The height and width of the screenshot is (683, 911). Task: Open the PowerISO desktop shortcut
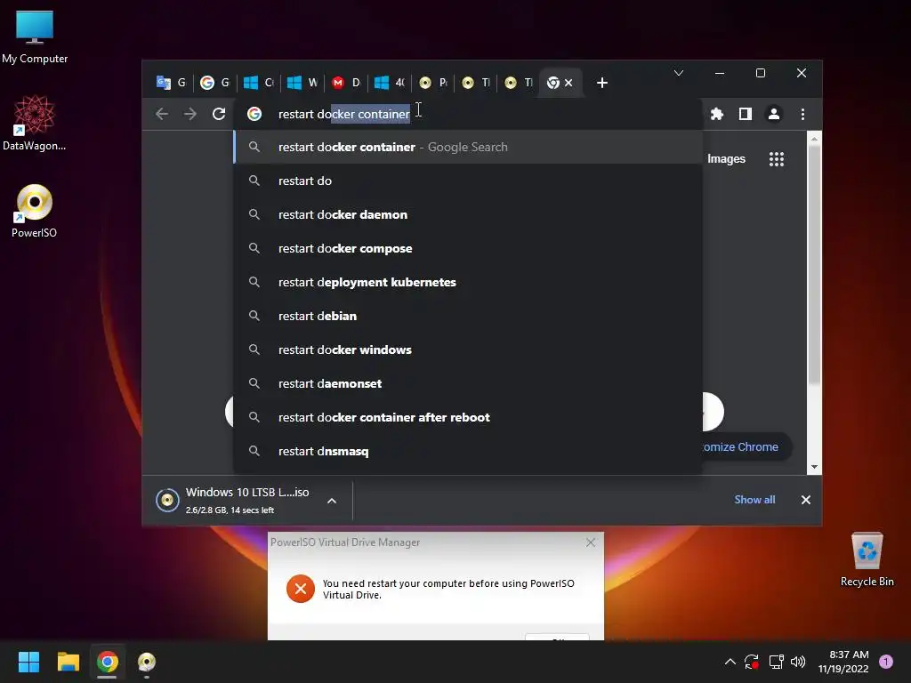(35, 210)
